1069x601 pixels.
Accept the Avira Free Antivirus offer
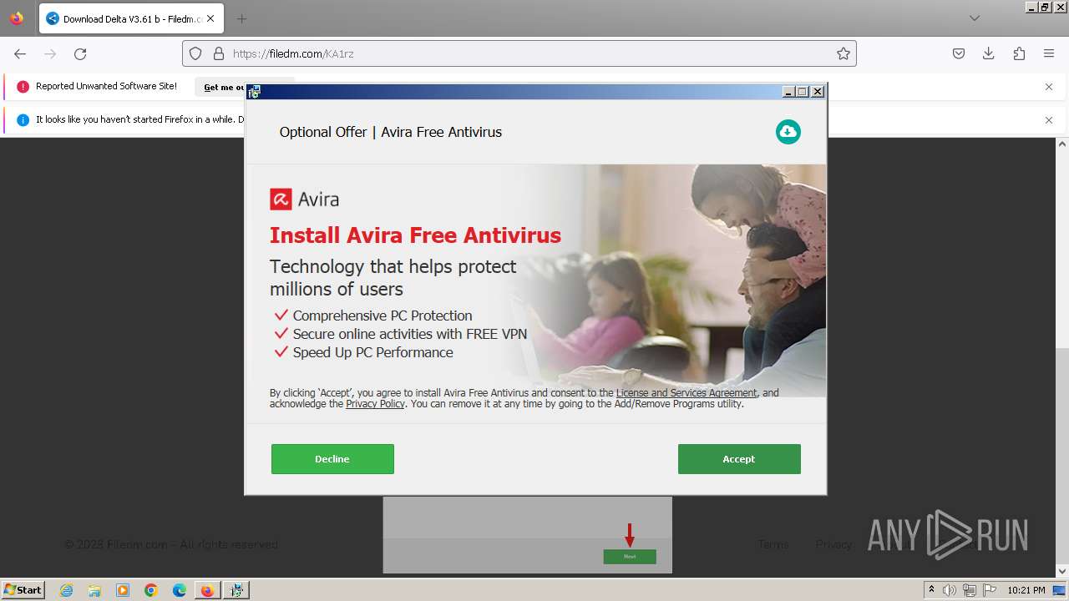(x=739, y=459)
